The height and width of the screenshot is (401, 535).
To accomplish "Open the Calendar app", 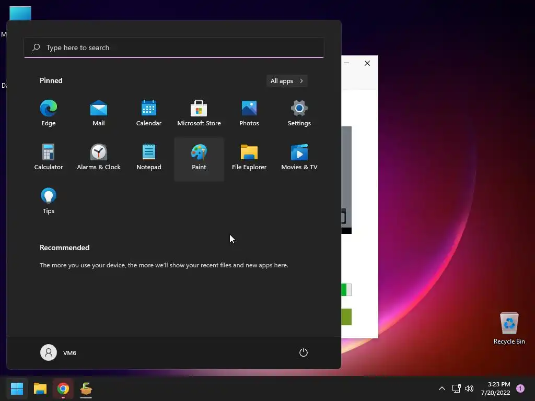I will 149,113.
